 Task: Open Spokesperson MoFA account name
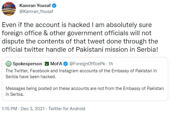(x=37, y=64)
